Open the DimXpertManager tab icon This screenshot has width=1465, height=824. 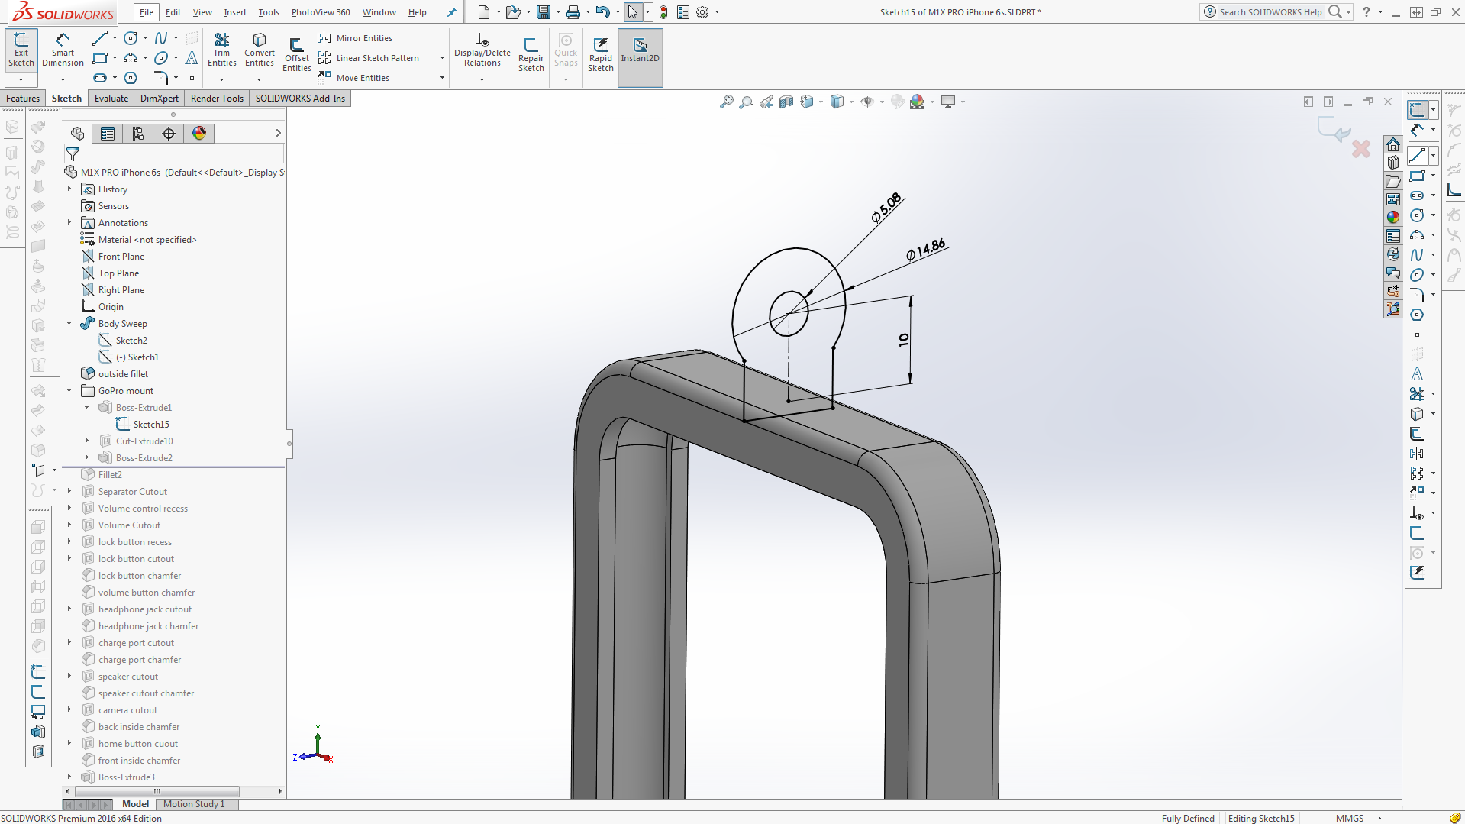(x=169, y=134)
